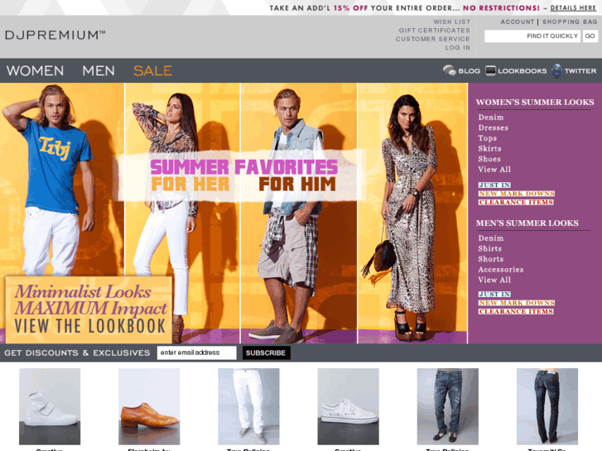Image resolution: width=602 pixels, height=451 pixels.
Task: Click the Twitter bird icon
Action: [x=556, y=71]
